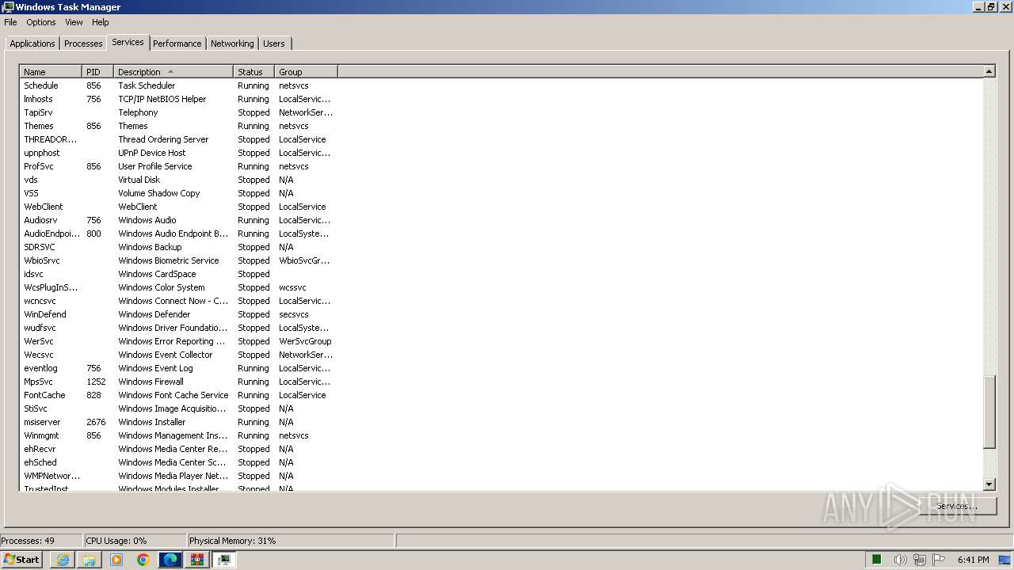Select the ProfSvc User Profile Service row
This screenshot has width=1014, height=570.
click(179, 166)
